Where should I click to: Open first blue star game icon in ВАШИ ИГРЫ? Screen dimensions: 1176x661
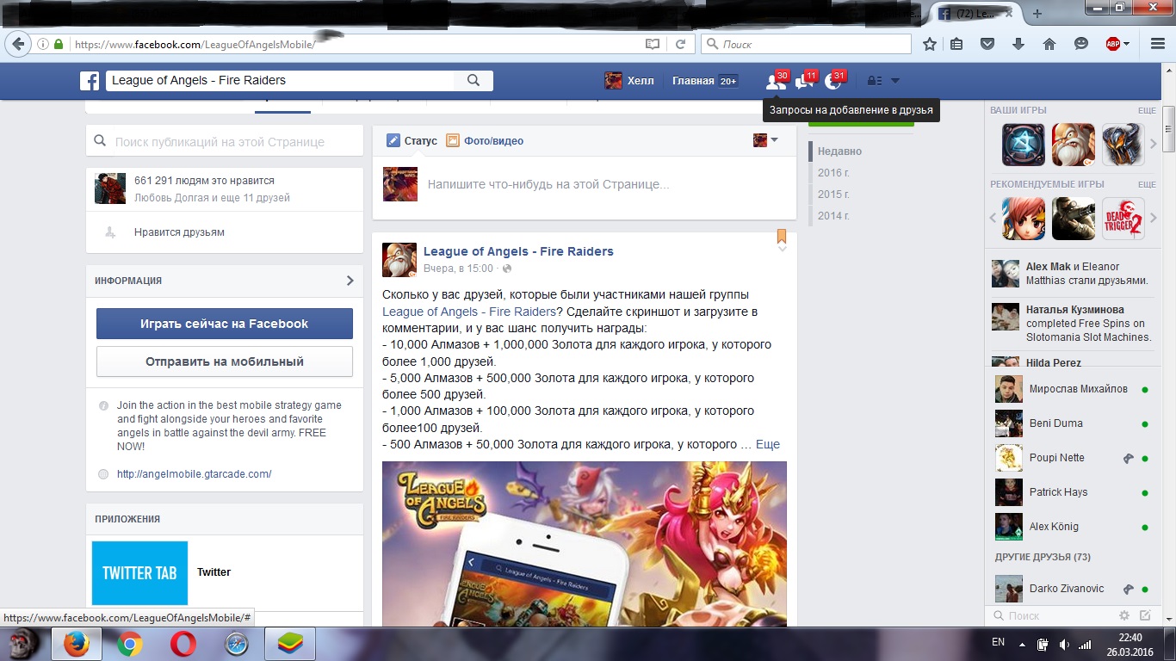[x=1024, y=145]
